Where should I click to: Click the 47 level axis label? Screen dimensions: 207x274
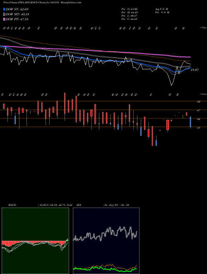tap(198, 110)
